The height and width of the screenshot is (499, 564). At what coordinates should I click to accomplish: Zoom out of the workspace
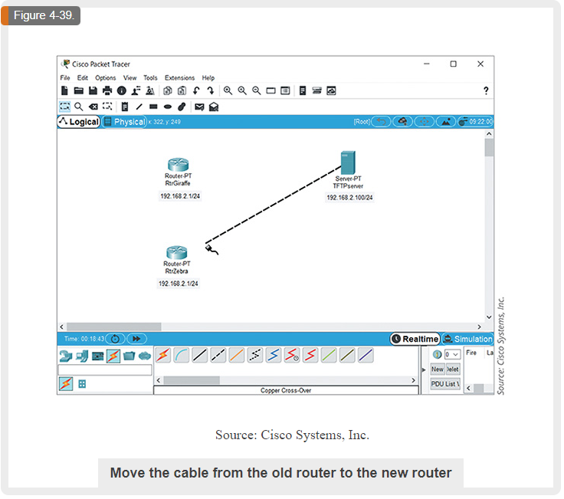point(257,90)
